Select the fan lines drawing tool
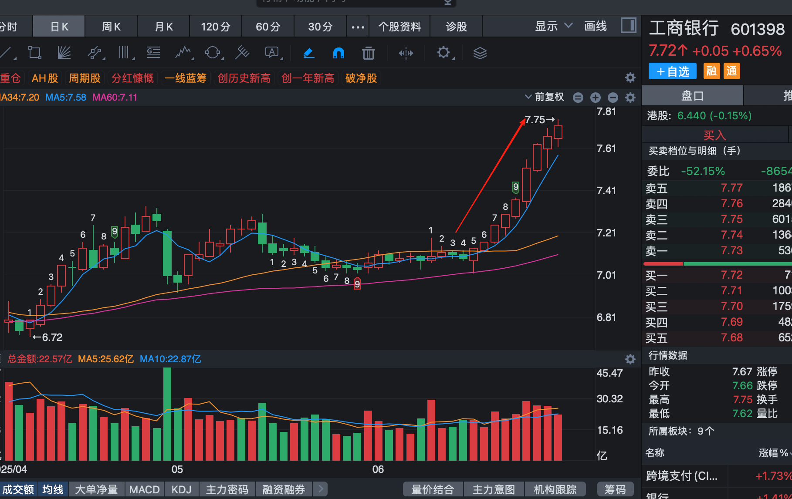The width and height of the screenshot is (792, 499). pyautogui.click(x=64, y=53)
